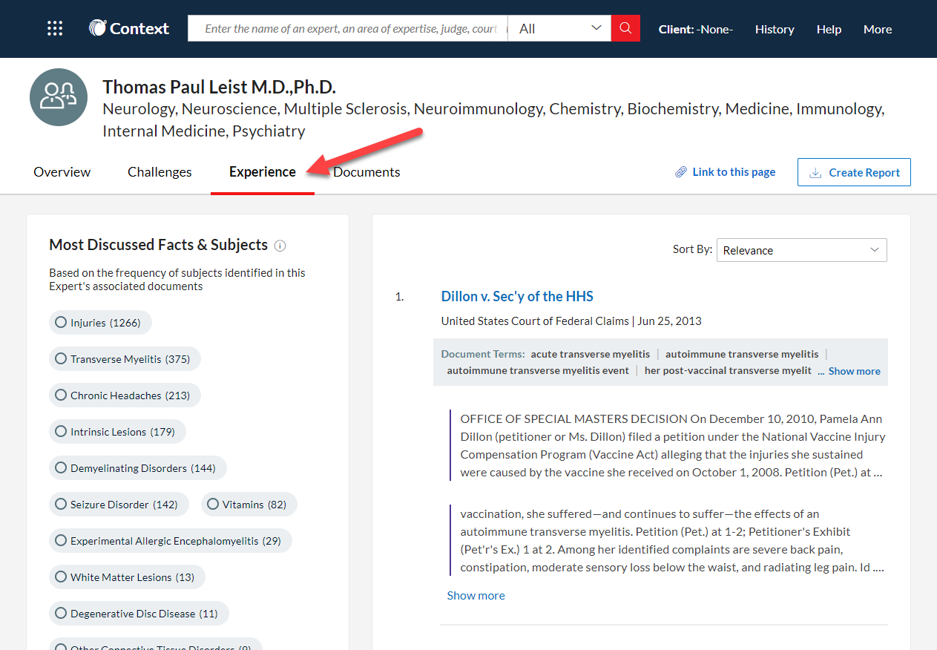Click the expert name Thomas Paul Leist
Viewport: 937px width, 650px height.
pos(219,87)
